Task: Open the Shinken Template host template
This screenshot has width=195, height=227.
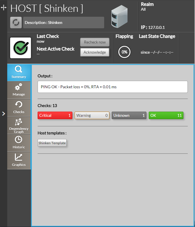Action: pyautogui.click(x=52, y=143)
